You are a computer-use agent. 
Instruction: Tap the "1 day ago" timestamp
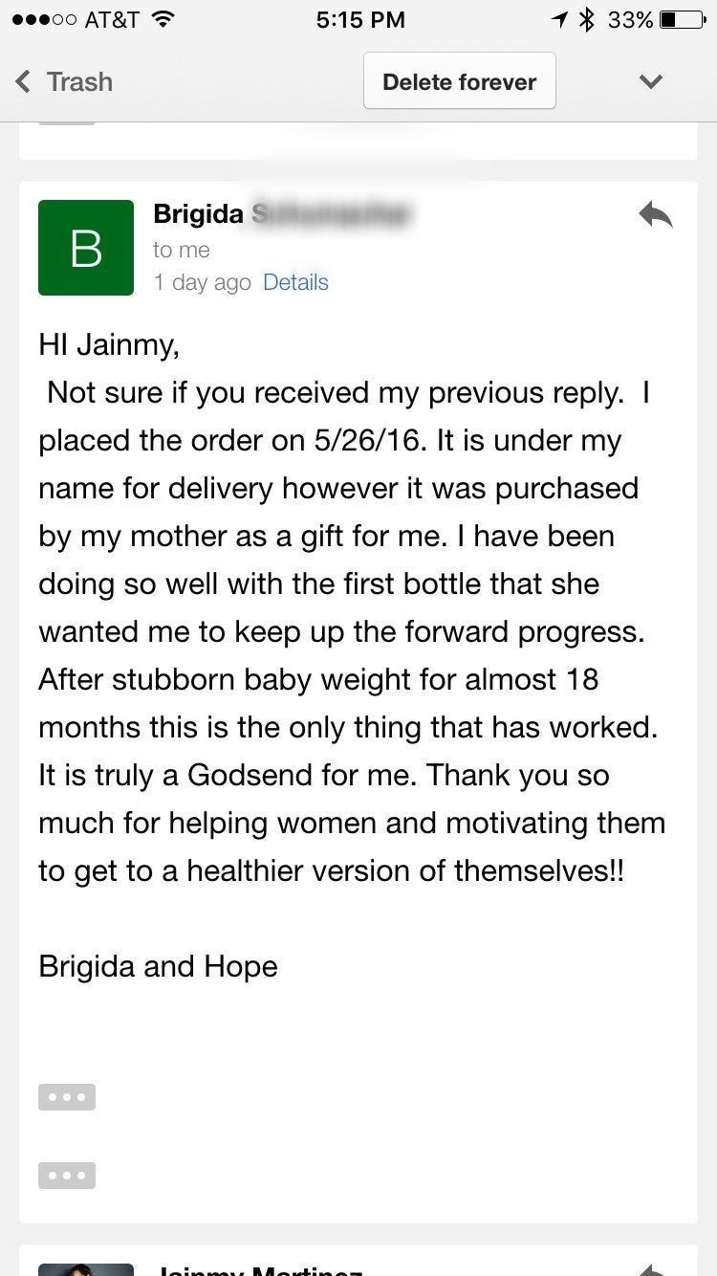[x=202, y=282]
